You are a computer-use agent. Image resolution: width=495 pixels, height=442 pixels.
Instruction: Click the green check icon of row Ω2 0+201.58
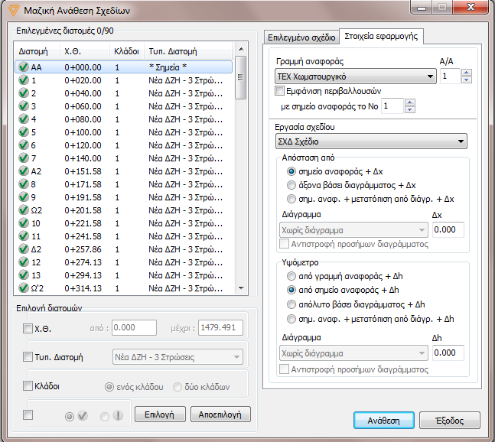[x=24, y=210]
